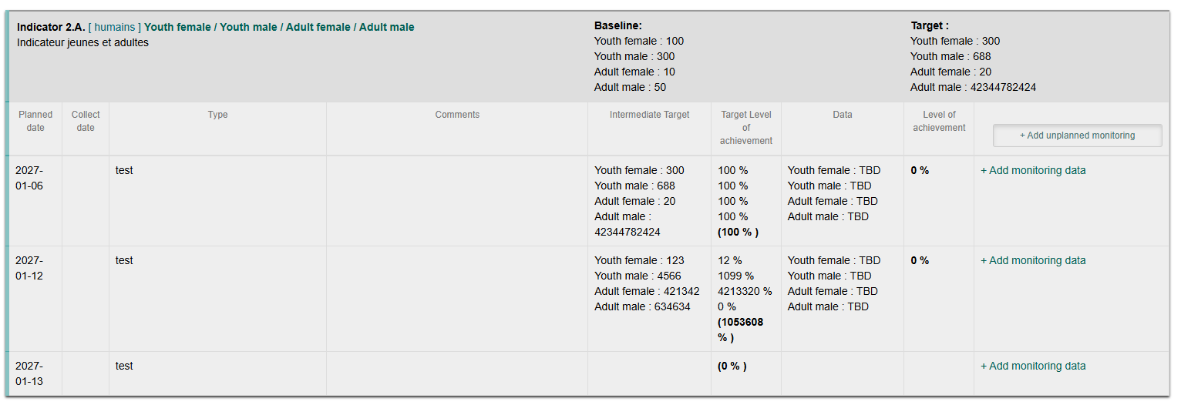Click the empty comments cell for 2027-01-13
The height and width of the screenshot is (405, 1181).
click(x=457, y=373)
